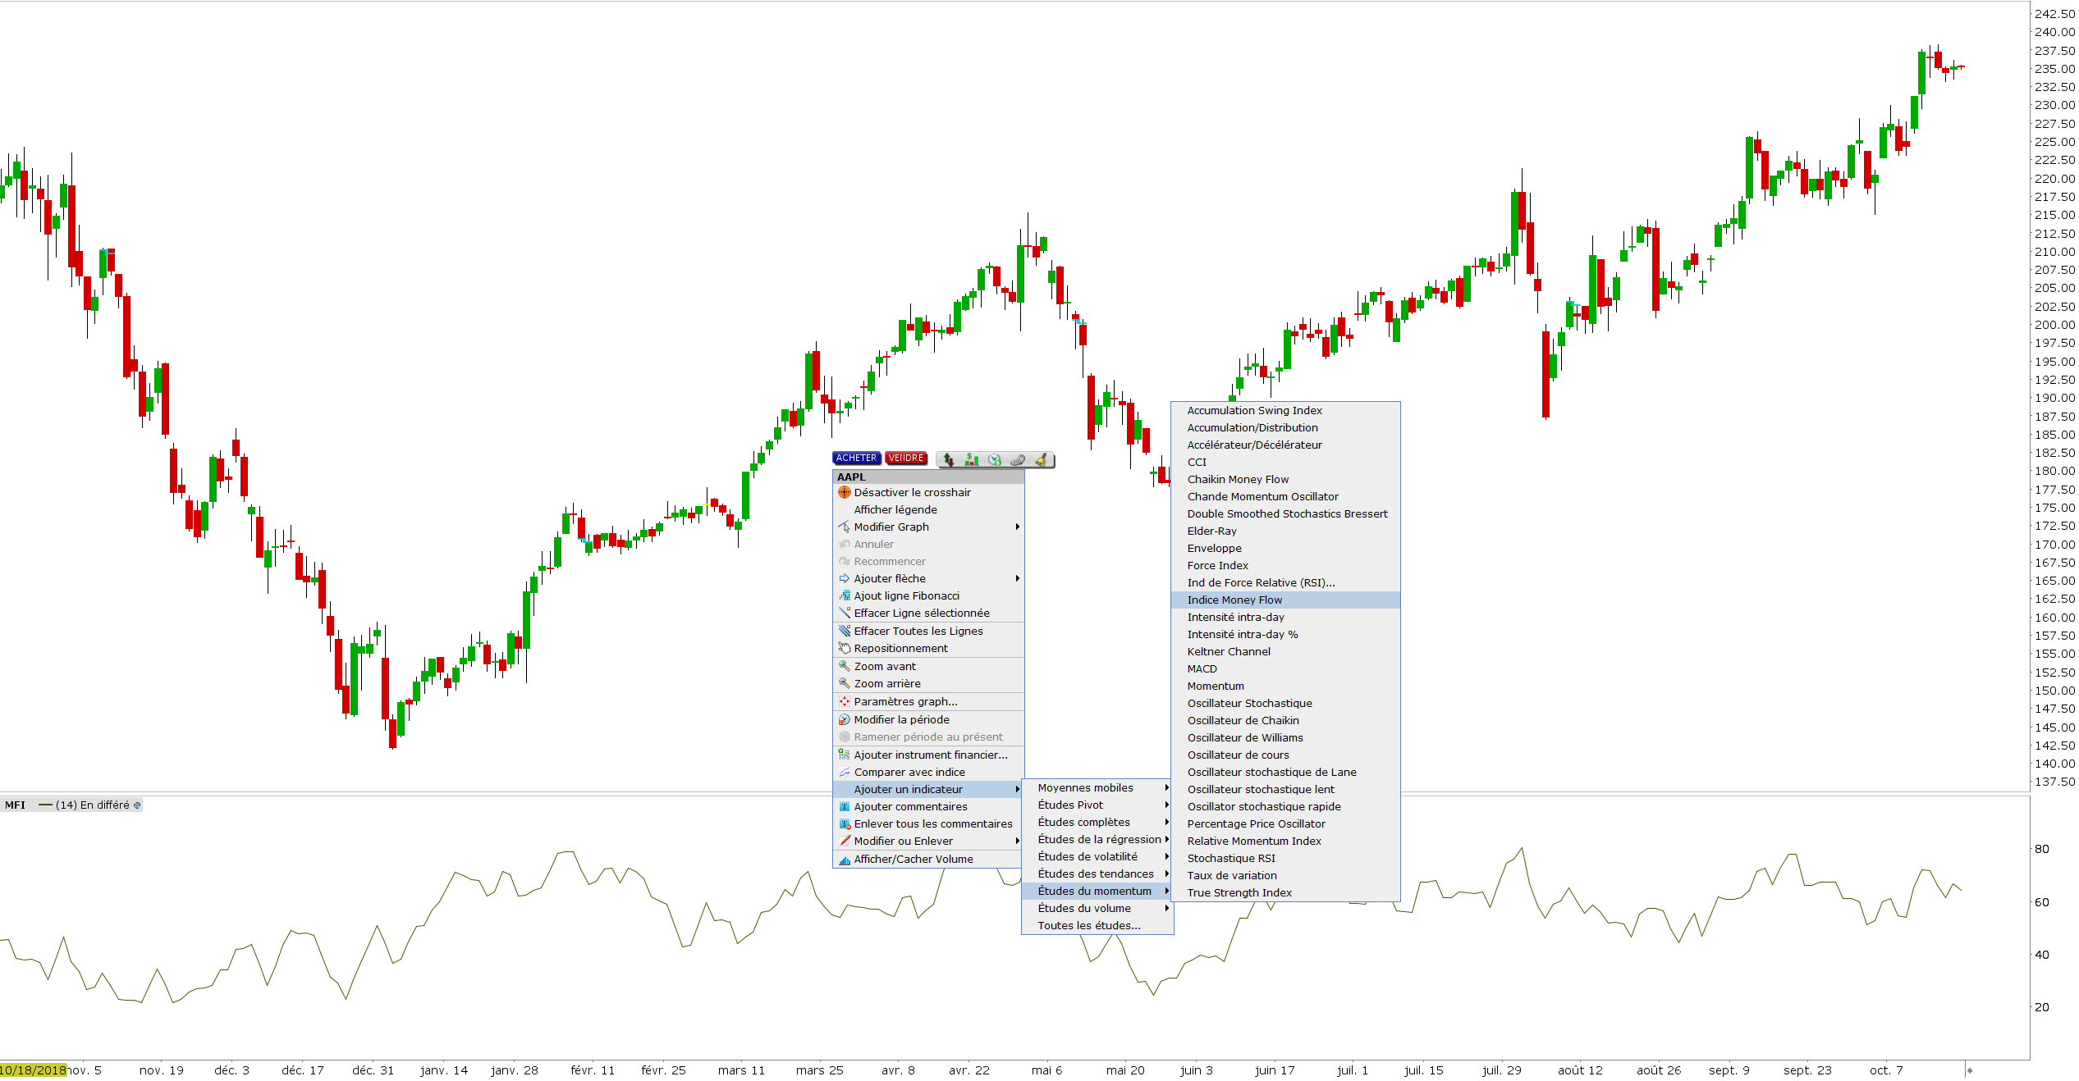Click the bell alert icon
Image resolution: width=2079 pixels, height=1081 pixels.
point(1041,460)
